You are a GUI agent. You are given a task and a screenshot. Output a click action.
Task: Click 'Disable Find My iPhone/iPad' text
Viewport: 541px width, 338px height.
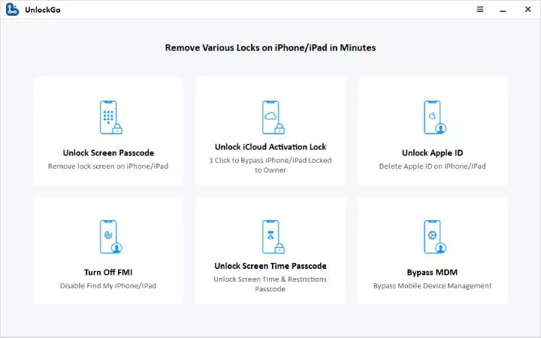[x=108, y=285]
